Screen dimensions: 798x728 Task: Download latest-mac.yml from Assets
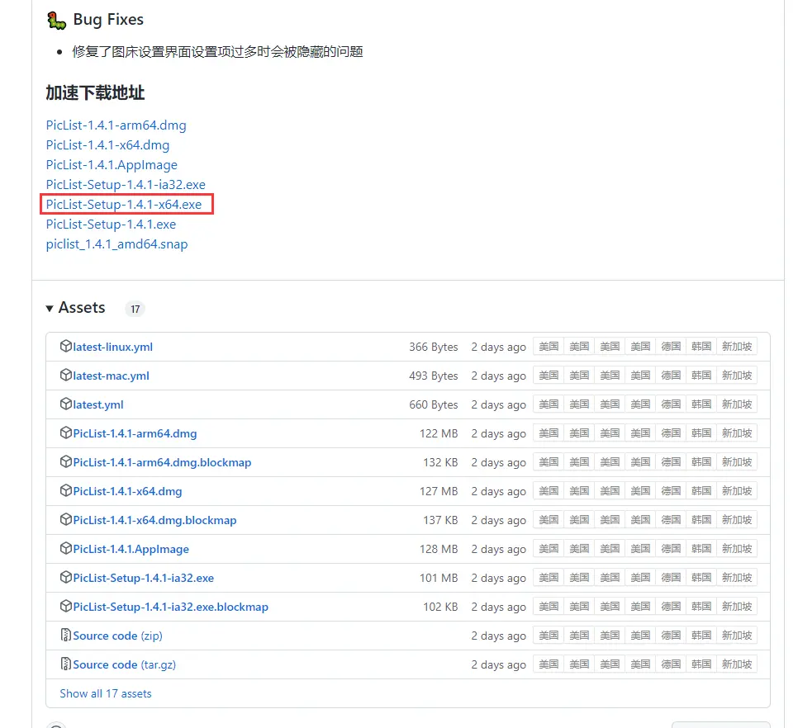[x=111, y=376]
